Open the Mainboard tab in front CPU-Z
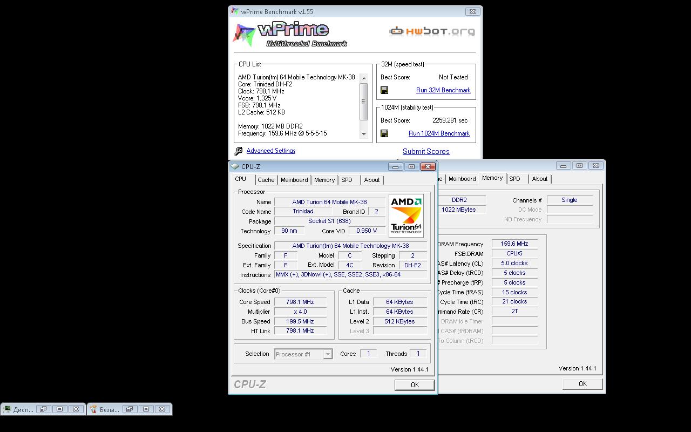The image size is (691, 432). coord(294,180)
